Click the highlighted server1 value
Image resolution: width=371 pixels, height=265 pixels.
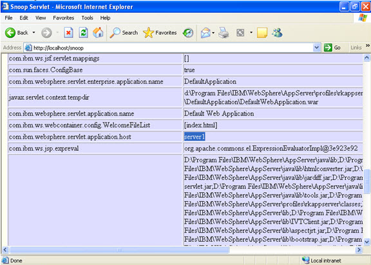coord(195,137)
